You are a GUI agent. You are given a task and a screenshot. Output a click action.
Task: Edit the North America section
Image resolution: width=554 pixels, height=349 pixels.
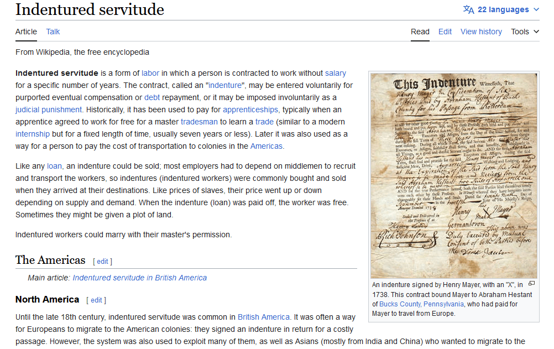coord(96,300)
